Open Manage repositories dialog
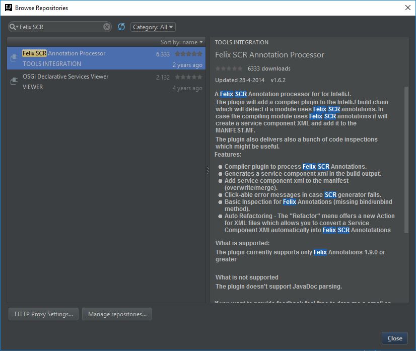The width and height of the screenshot is (416, 351). tap(117, 314)
